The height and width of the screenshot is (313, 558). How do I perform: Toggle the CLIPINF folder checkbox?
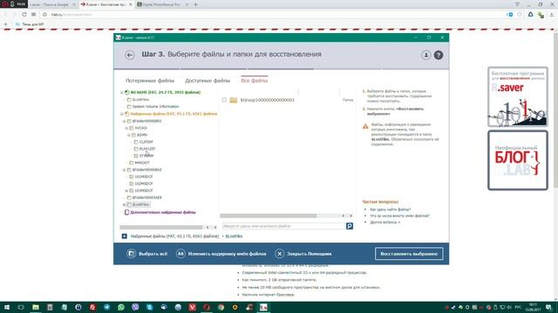136,142
